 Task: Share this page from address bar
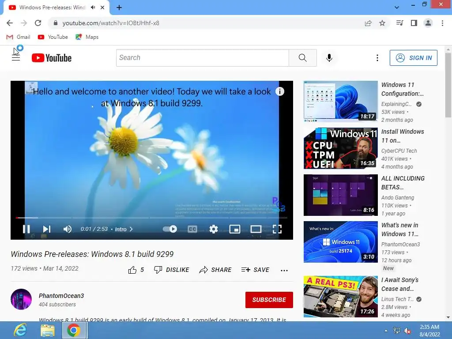368,23
